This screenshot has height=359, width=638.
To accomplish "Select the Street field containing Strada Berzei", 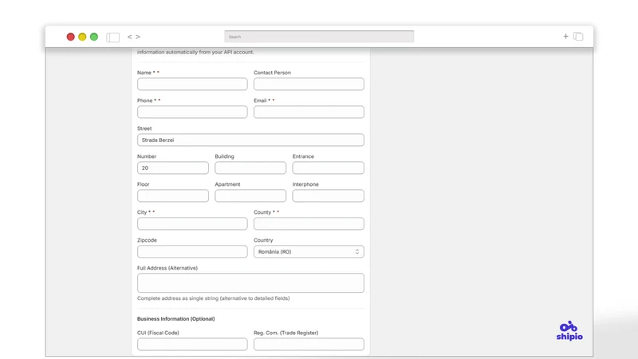I will 250,140.
